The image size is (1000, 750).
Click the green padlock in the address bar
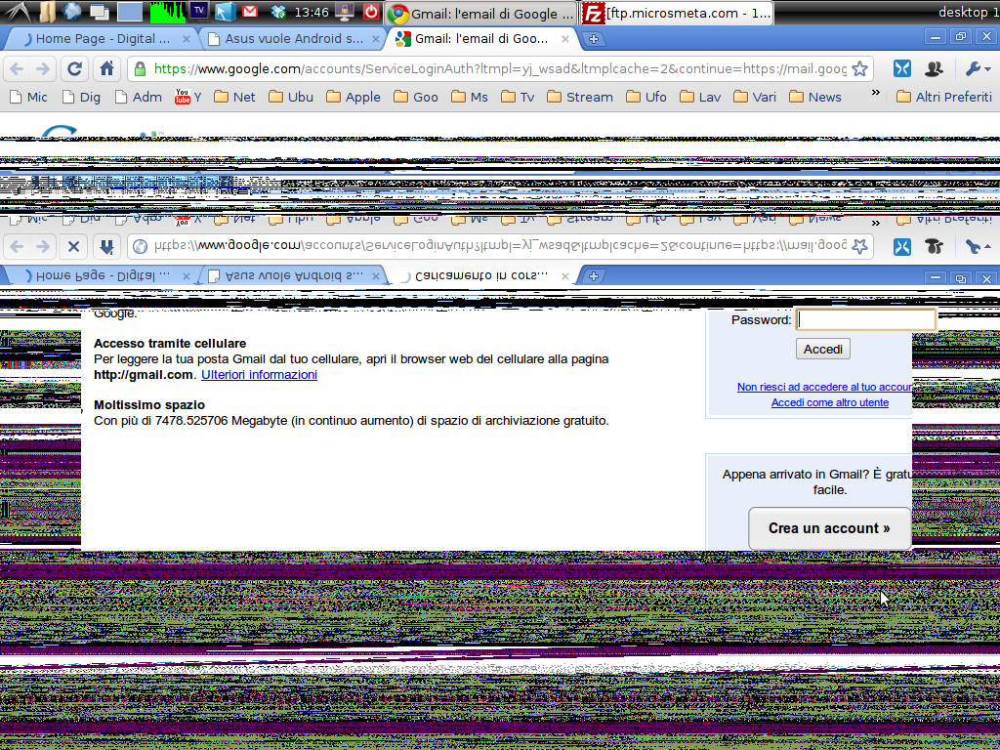coord(141,69)
